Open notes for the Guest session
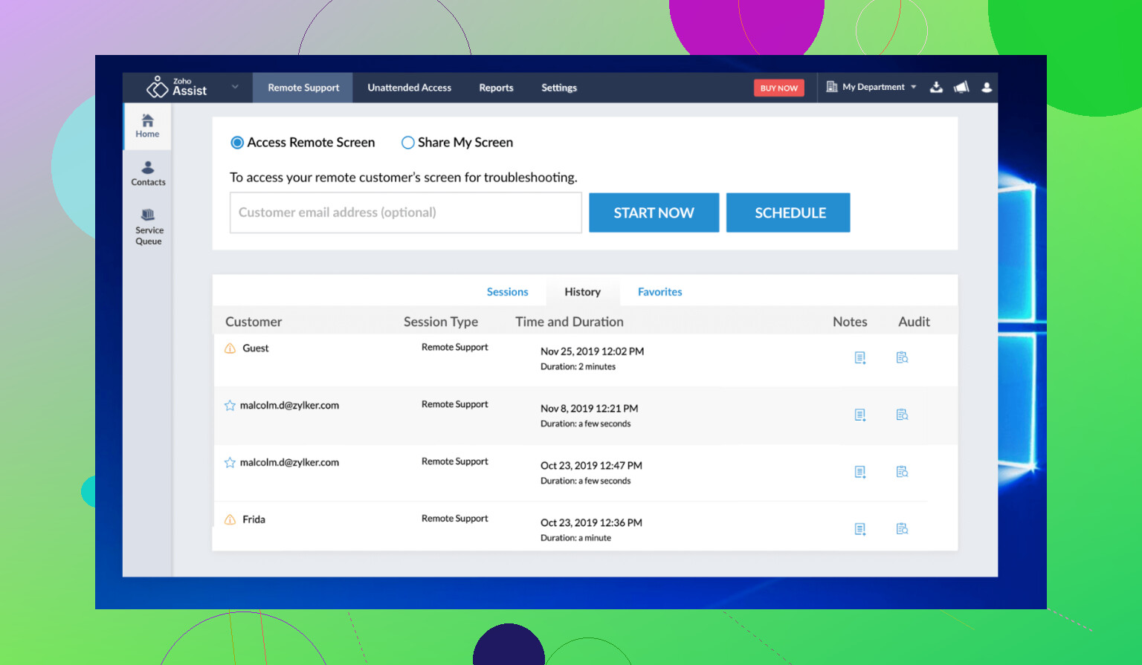 [860, 358]
